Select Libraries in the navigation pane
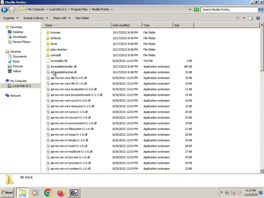The height and width of the screenshot is (198, 264). point(15,52)
